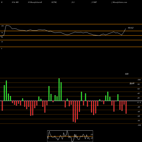Click the 100 label on MR axis
The width and height of the screenshot is (142, 142).
[x=139, y=80]
